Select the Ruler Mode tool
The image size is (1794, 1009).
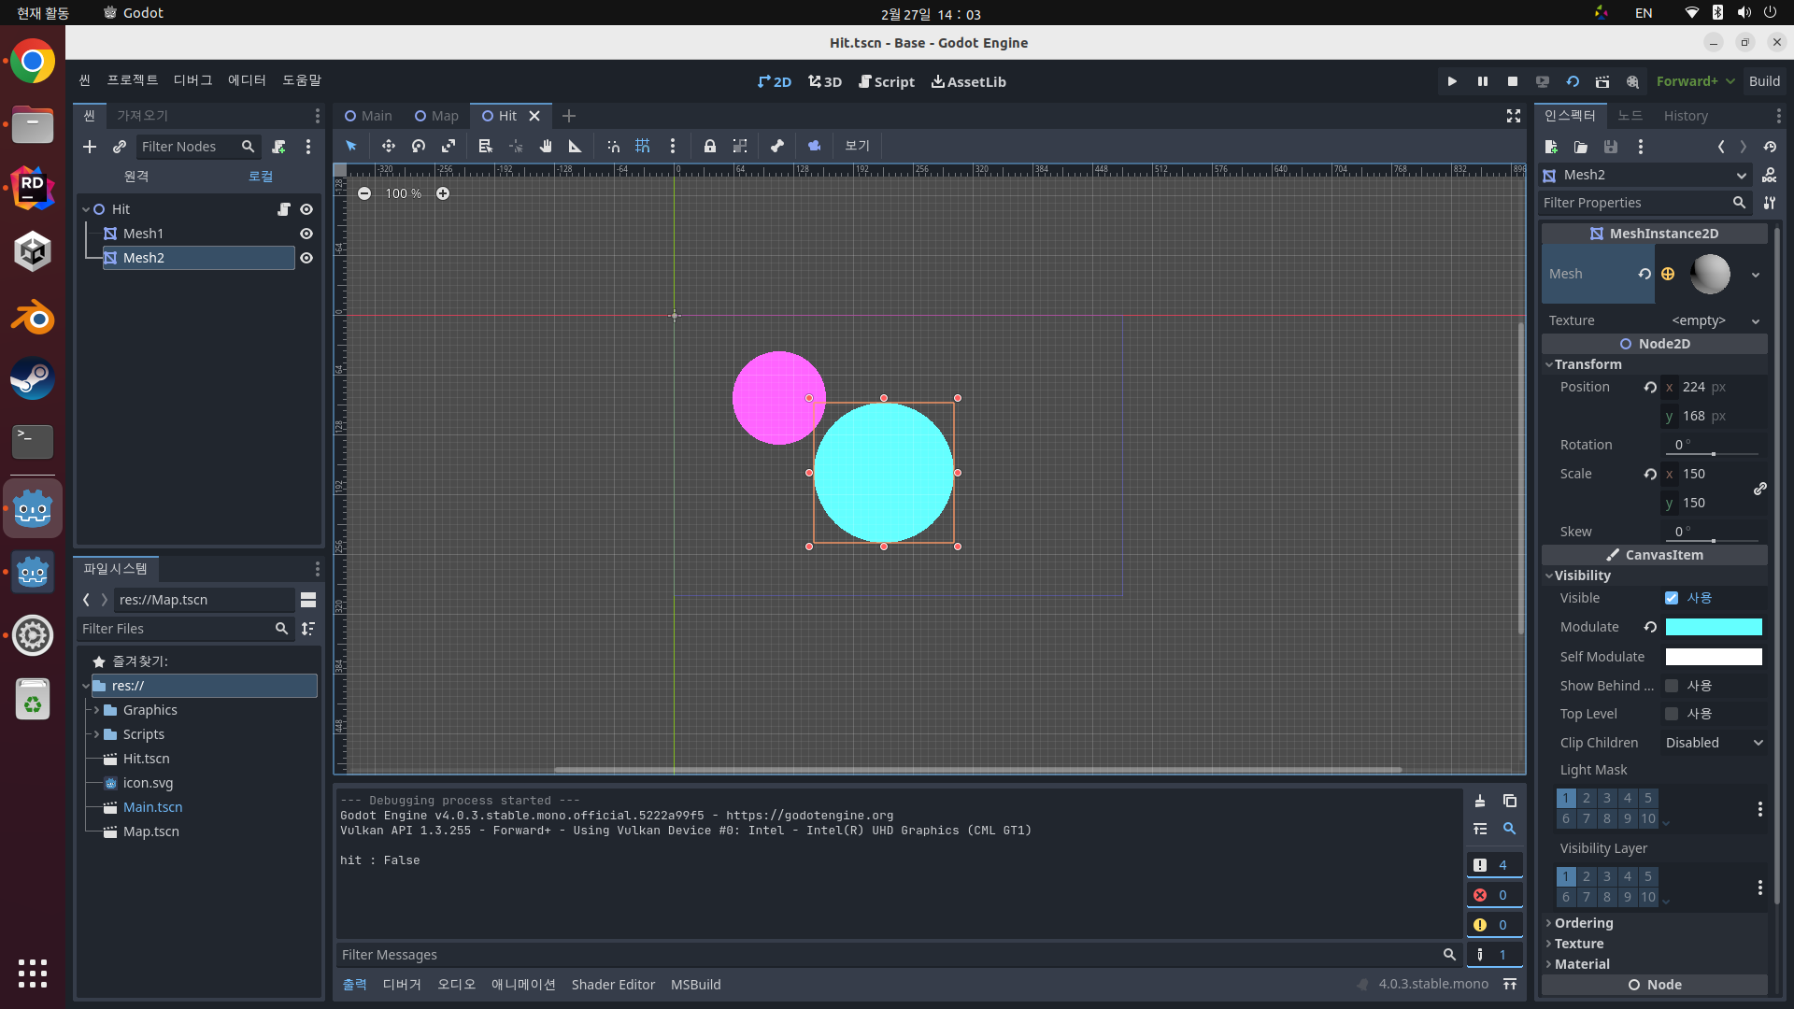[x=576, y=146]
